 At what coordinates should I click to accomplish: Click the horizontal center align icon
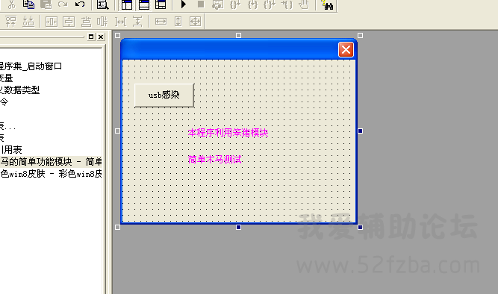[x=86, y=22]
